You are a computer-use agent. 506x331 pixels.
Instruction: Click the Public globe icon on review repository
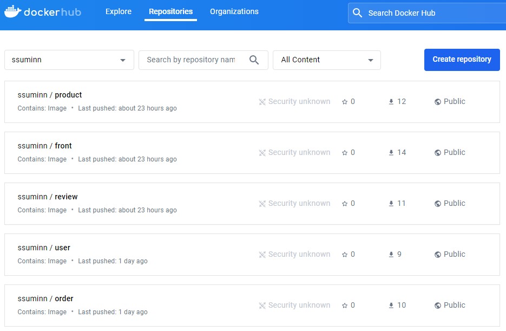pos(436,203)
